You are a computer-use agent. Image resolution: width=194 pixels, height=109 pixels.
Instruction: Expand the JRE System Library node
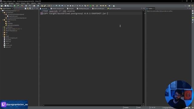click(3, 29)
